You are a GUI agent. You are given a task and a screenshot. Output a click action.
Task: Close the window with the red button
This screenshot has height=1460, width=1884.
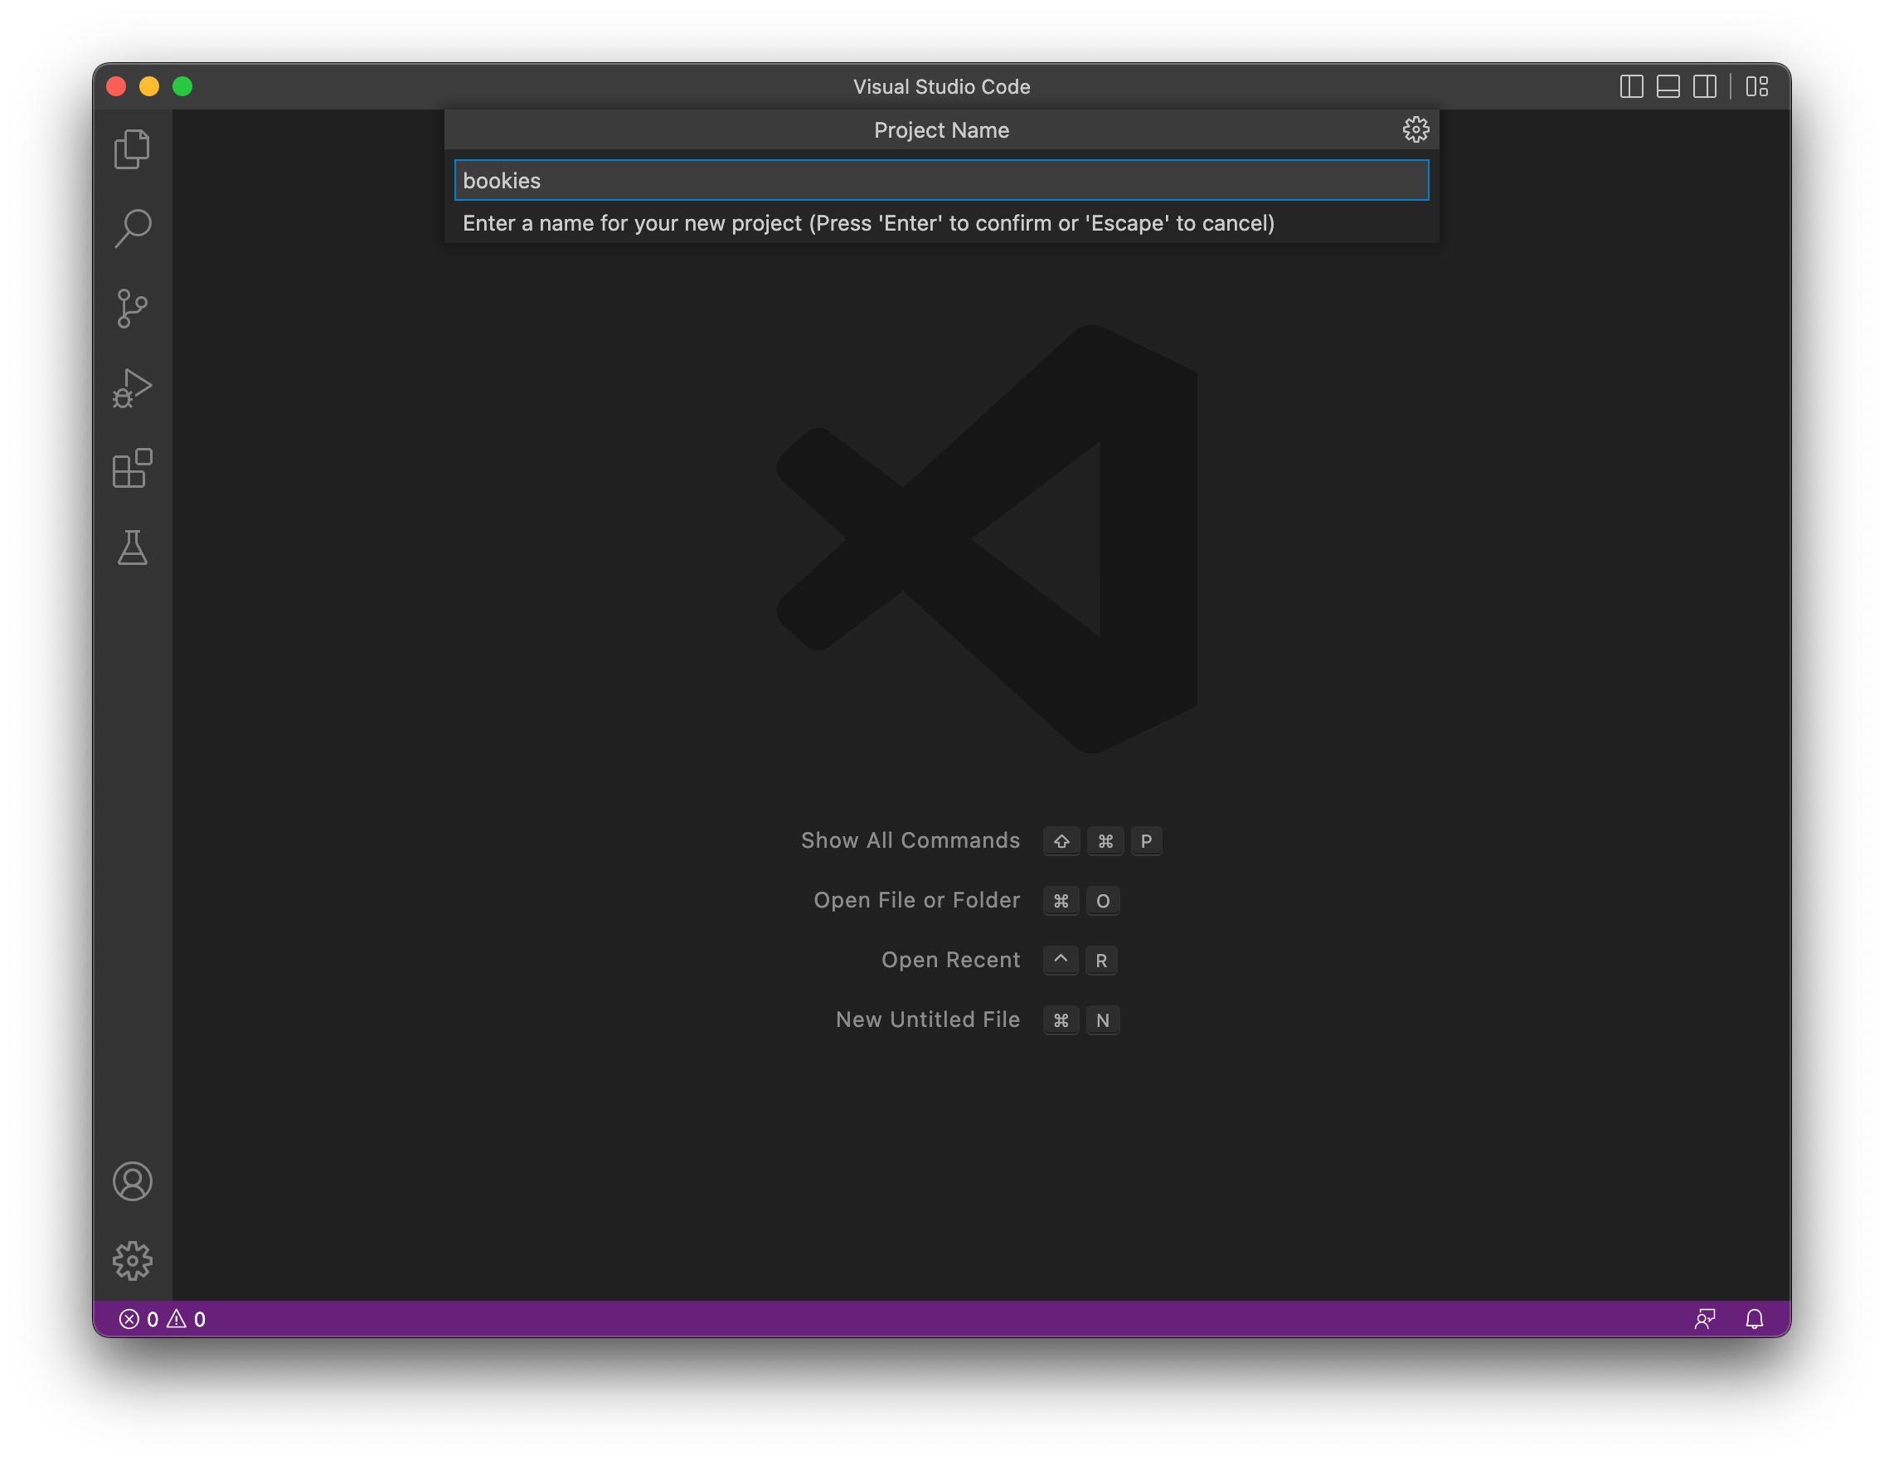coord(116,86)
